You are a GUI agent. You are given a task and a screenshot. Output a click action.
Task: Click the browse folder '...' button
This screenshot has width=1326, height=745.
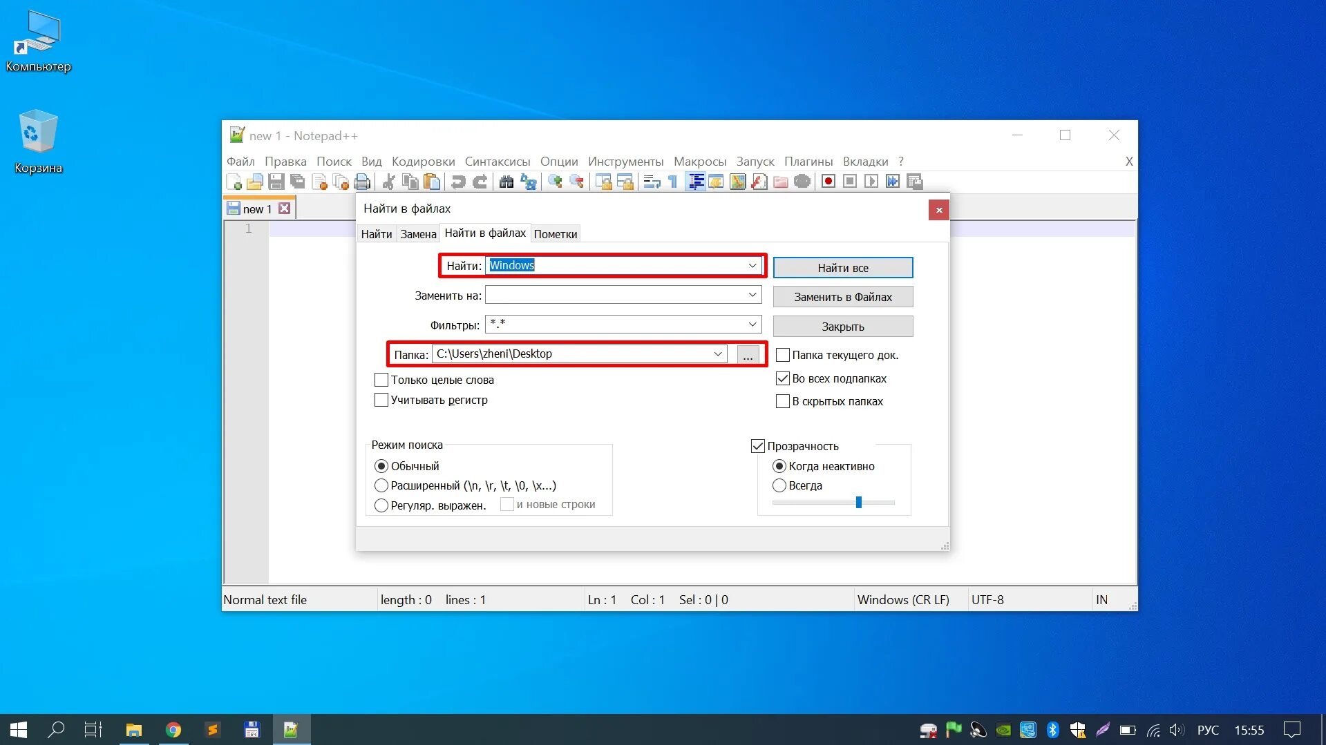tap(748, 354)
